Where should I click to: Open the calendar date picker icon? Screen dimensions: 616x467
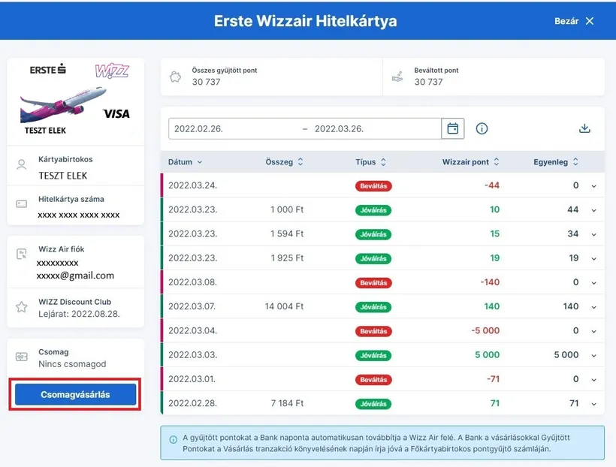coord(453,128)
